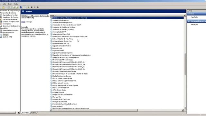The image size is (206, 116).
Task: Click gear icon of Mozilla Maintenance Service
Action: pos(51,76)
